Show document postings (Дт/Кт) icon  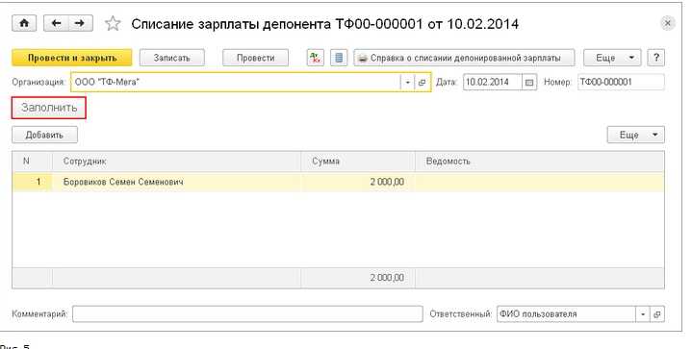[315, 58]
